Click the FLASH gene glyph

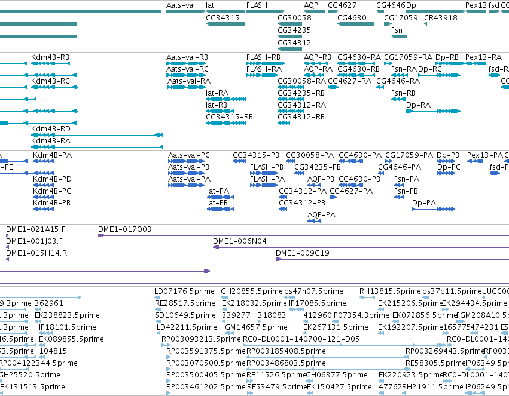(x=265, y=11)
